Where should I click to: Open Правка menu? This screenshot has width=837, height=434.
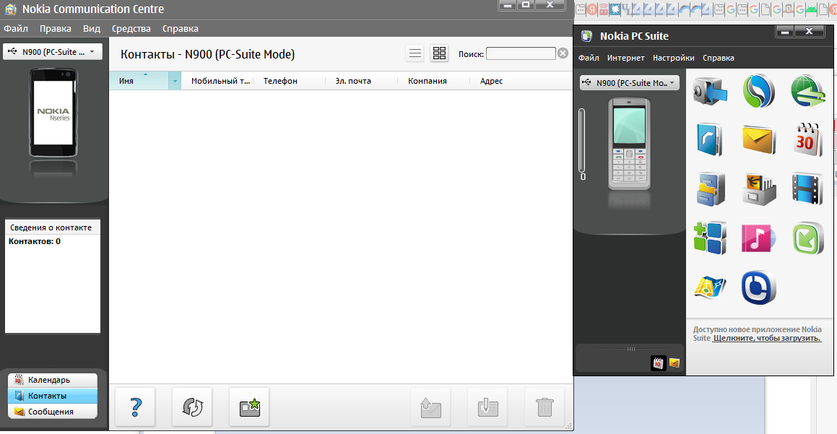pos(56,28)
